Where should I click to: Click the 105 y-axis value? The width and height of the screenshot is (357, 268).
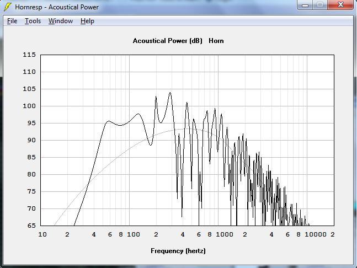point(29,89)
